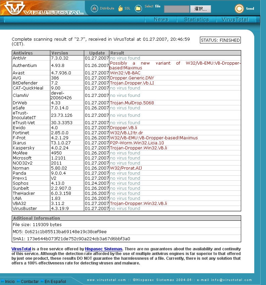Click the ClamAV version devel-20060426
Screen dimensions: 266x285
pos(61,96)
